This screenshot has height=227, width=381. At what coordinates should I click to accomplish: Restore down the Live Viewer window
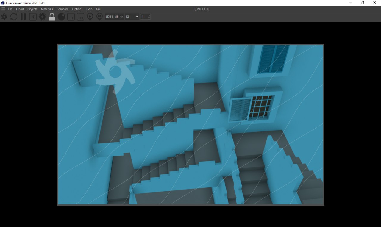(362, 3)
